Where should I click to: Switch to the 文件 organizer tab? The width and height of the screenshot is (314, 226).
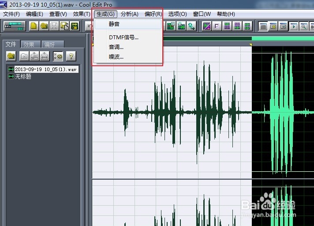pos(11,44)
